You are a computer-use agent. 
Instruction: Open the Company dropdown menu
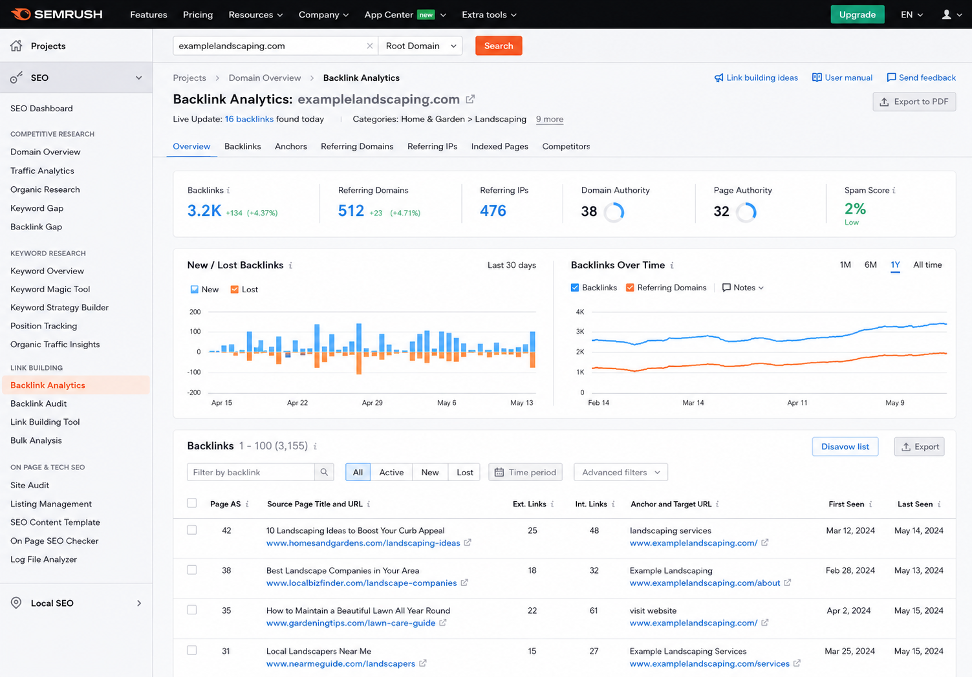323,14
